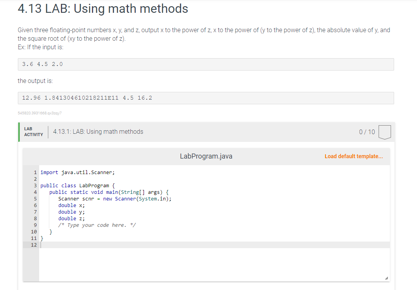Click the example input box

click(206, 64)
